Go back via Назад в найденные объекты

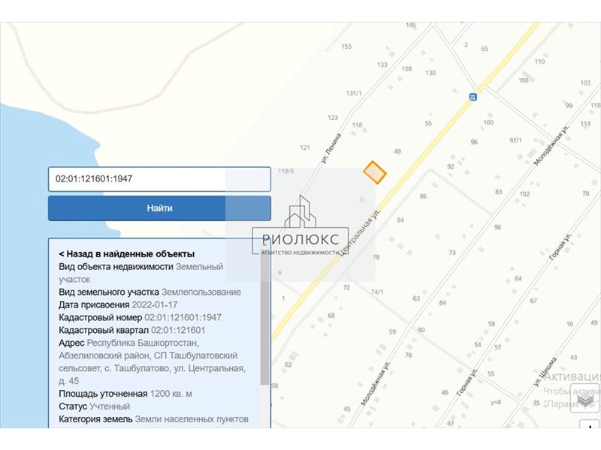pyautogui.click(x=126, y=254)
